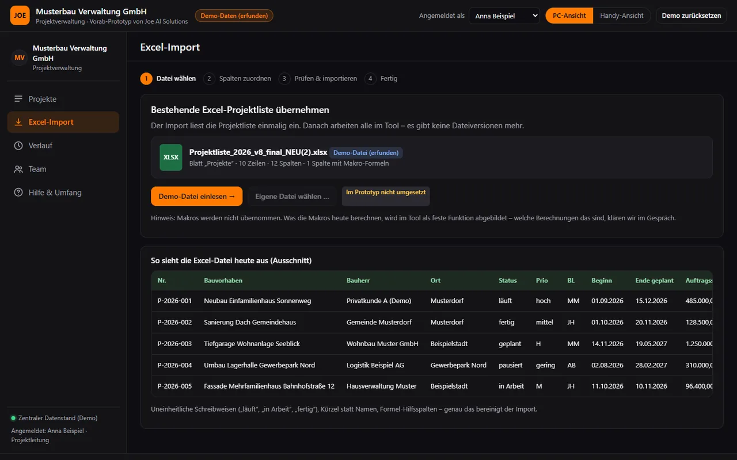Image resolution: width=737 pixels, height=460 pixels.
Task: Click Eigene Datei wählen button
Action: tap(292, 196)
